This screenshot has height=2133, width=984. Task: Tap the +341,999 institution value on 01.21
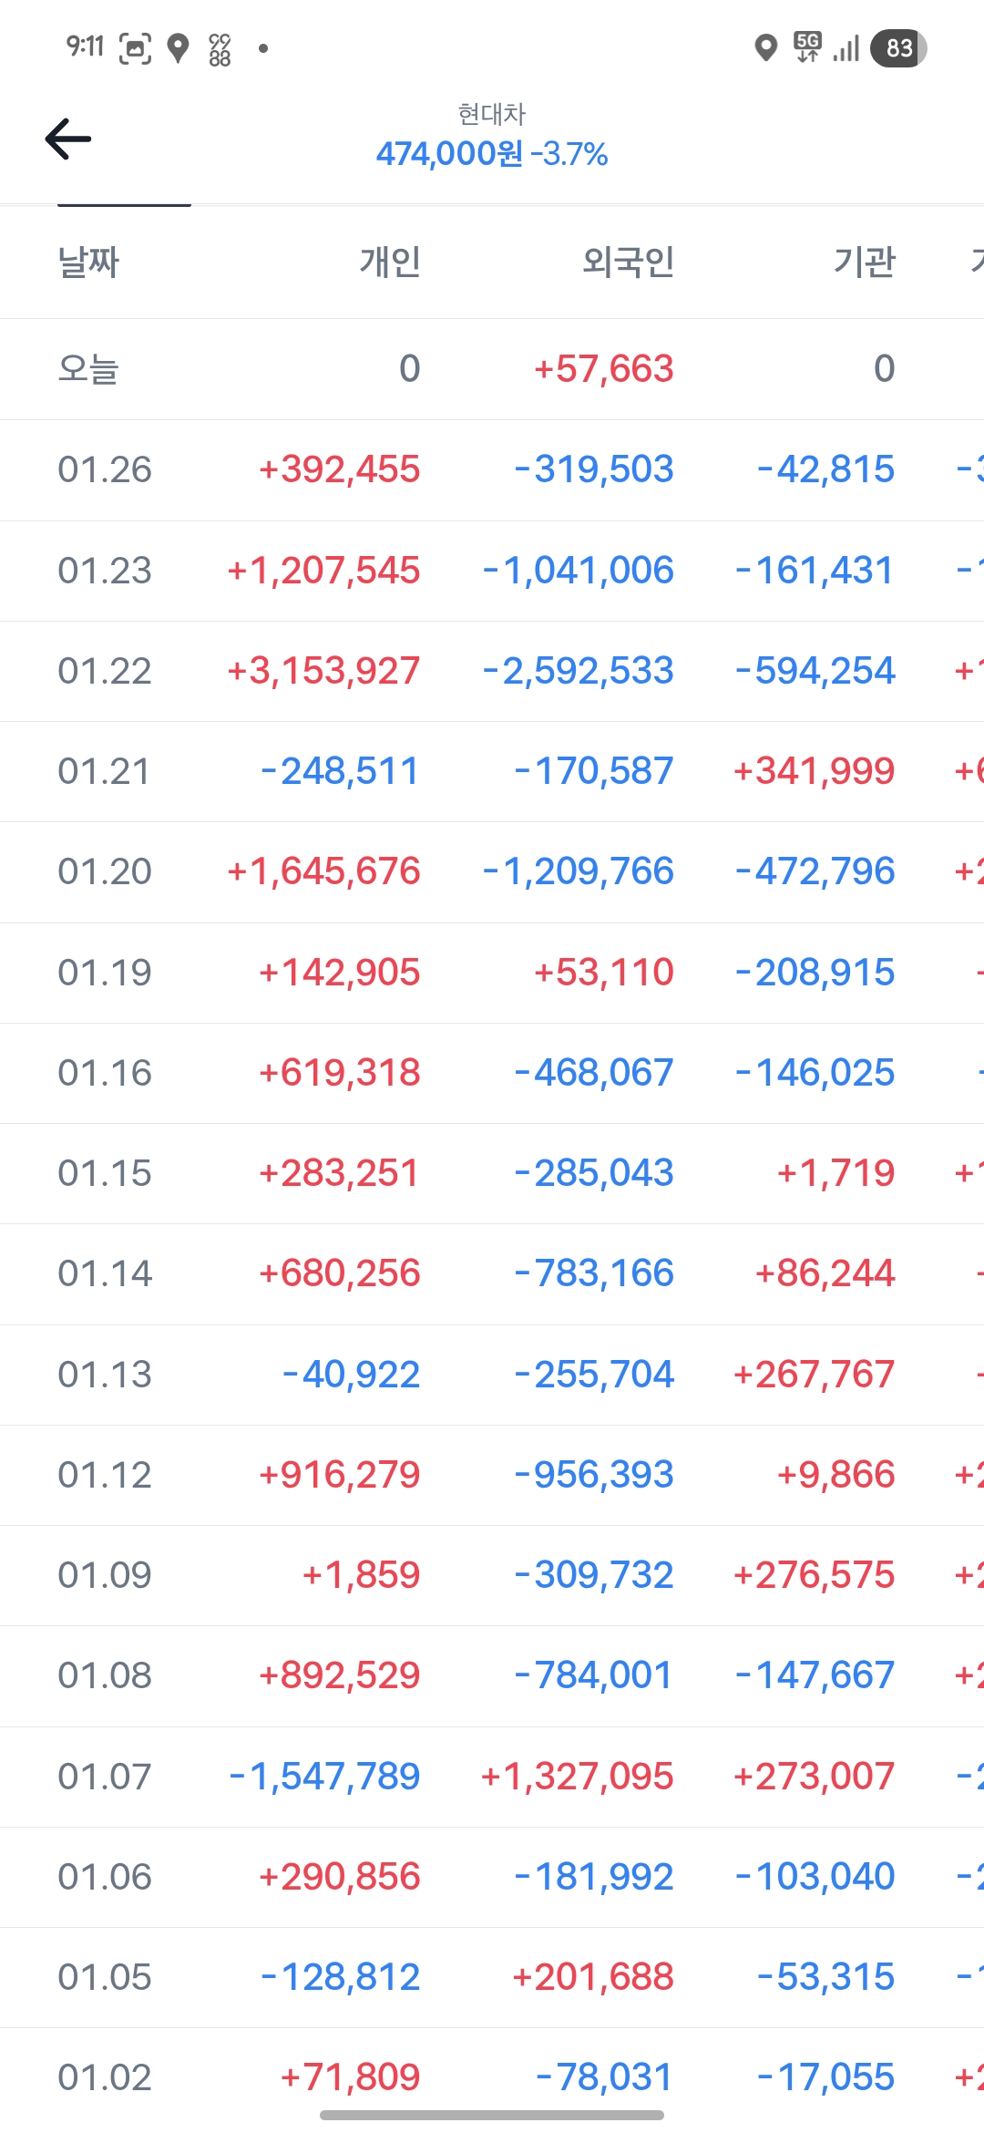[814, 771]
